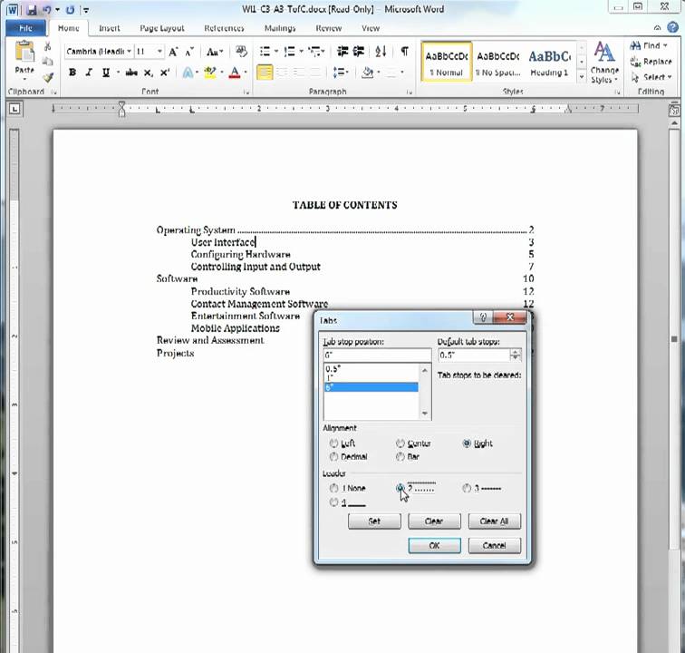Click the Save icon in Quick Access Toolbar
685x653 pixels.
click(x=32, y=9)
